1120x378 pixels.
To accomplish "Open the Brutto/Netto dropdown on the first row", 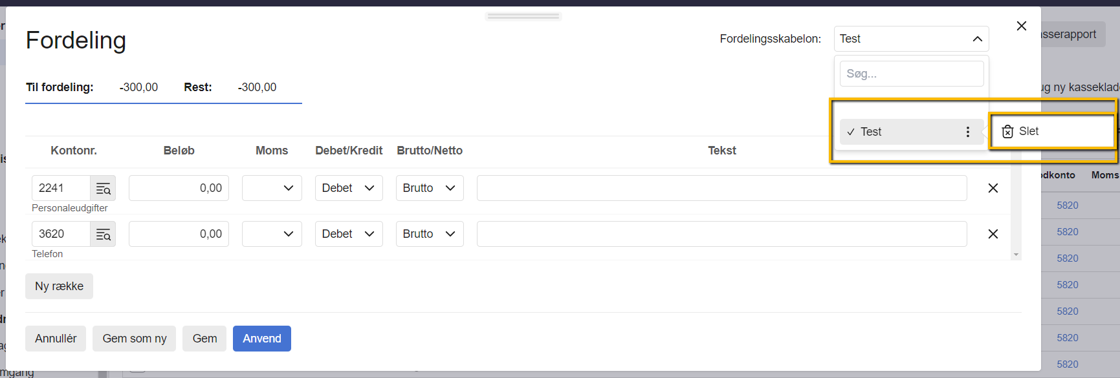I will pos(429,188).
